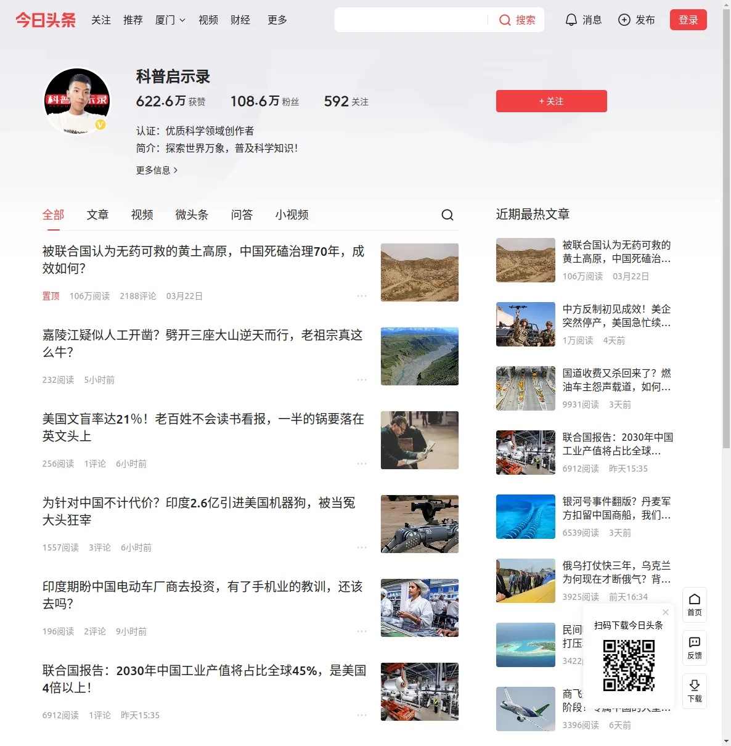731x746 pixels.
Task: Click the QR code image
Action: click(x=629, y=665)
